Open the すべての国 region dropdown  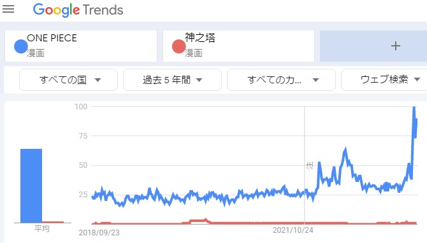point(68,80)
